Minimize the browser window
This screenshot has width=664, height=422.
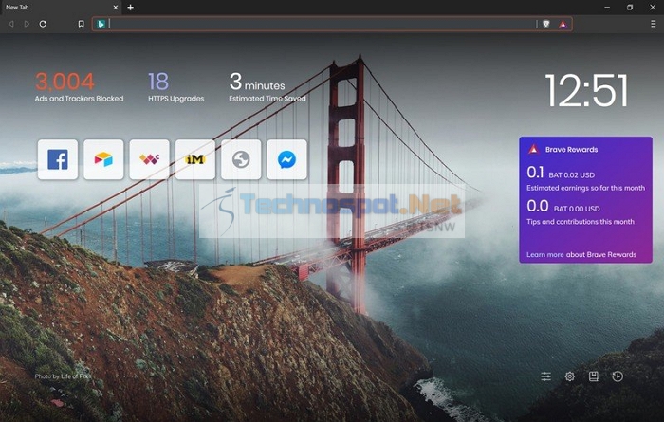point(607,8)
